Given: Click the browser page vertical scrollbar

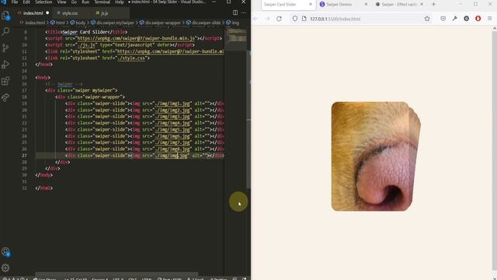Looking at the screenshot, I should [x=495, y=149].
